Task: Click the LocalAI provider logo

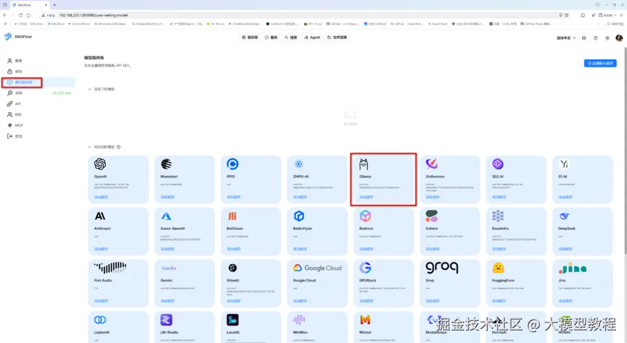Action: click(232, 320)
